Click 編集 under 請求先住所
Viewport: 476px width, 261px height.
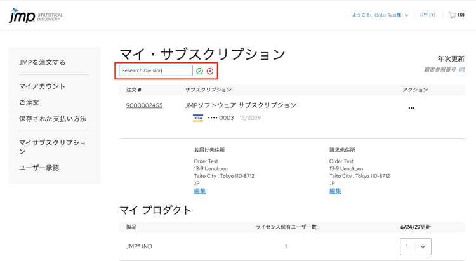[335, 191]
